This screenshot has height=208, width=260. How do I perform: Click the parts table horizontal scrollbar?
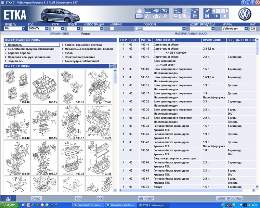pyautogui.click(x=187, y=190)
